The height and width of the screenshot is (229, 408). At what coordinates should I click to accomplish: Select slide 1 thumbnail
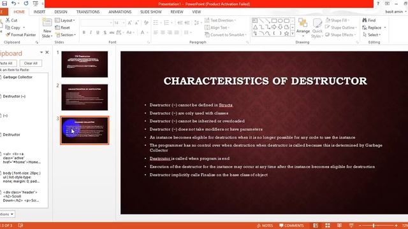[85, 64]
